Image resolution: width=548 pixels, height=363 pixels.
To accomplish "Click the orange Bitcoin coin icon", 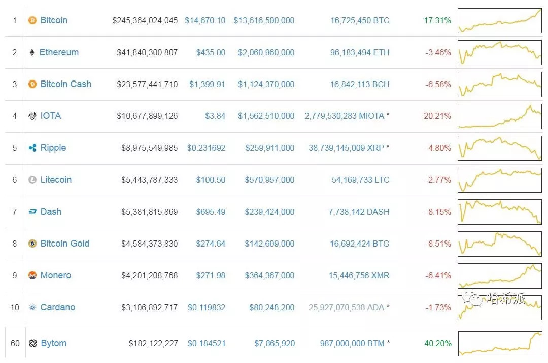I will point(32,21).
